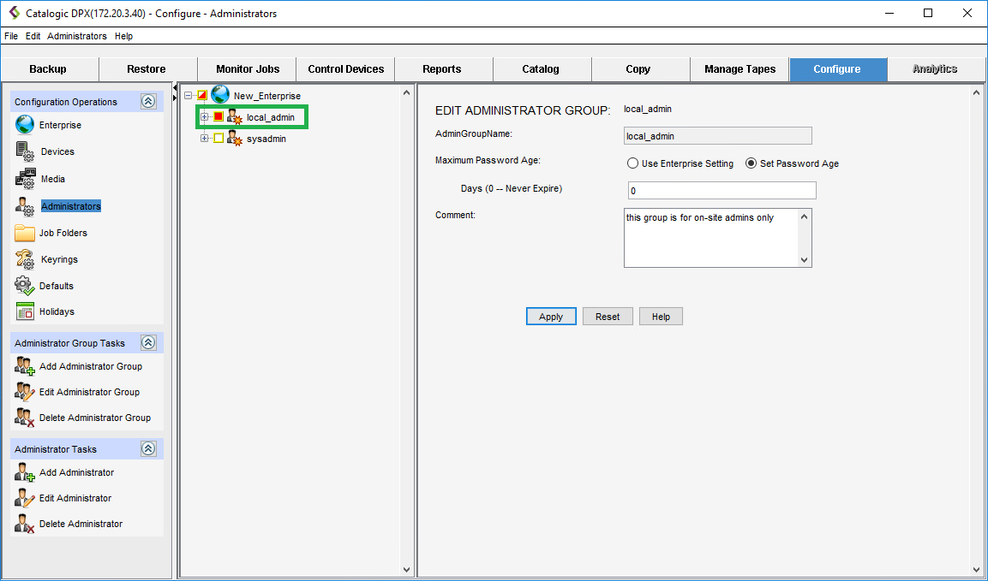Select Use Enterprise Setting radio button
The width and height of the screenshot is (988, 581).
[632, 163]
